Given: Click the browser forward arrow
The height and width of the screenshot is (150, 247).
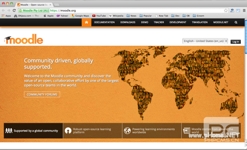Looking at the screenshot, I should pyautogui.click(x=9, y=10).
